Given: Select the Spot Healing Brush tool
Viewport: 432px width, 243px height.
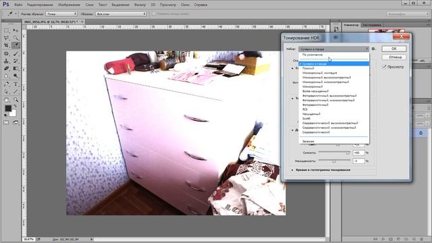Looking at the screenshot, I should pos(6,53).
